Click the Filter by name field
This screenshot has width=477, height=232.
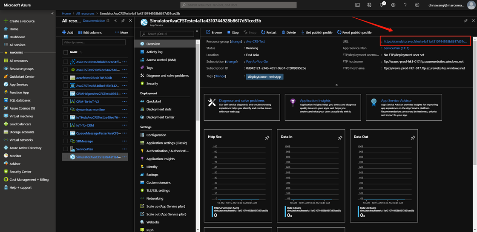94,42
